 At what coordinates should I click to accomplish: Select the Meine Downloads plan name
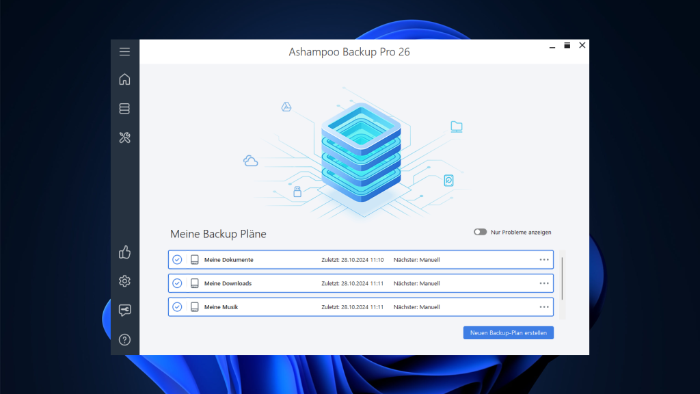click(x=228, y=283)
